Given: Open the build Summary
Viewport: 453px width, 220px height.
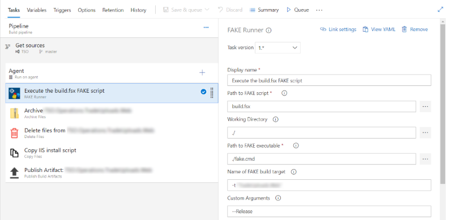Looking at the screenshot, I should pyautogui.click(x=264, y=10).
